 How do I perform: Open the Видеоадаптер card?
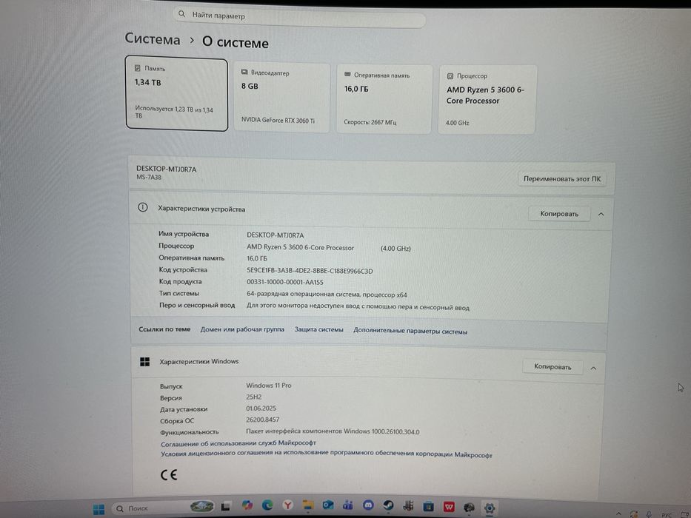(x=281, y=98)
